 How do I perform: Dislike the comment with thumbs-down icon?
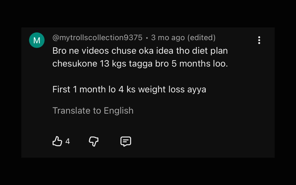(x=94, y=141)
